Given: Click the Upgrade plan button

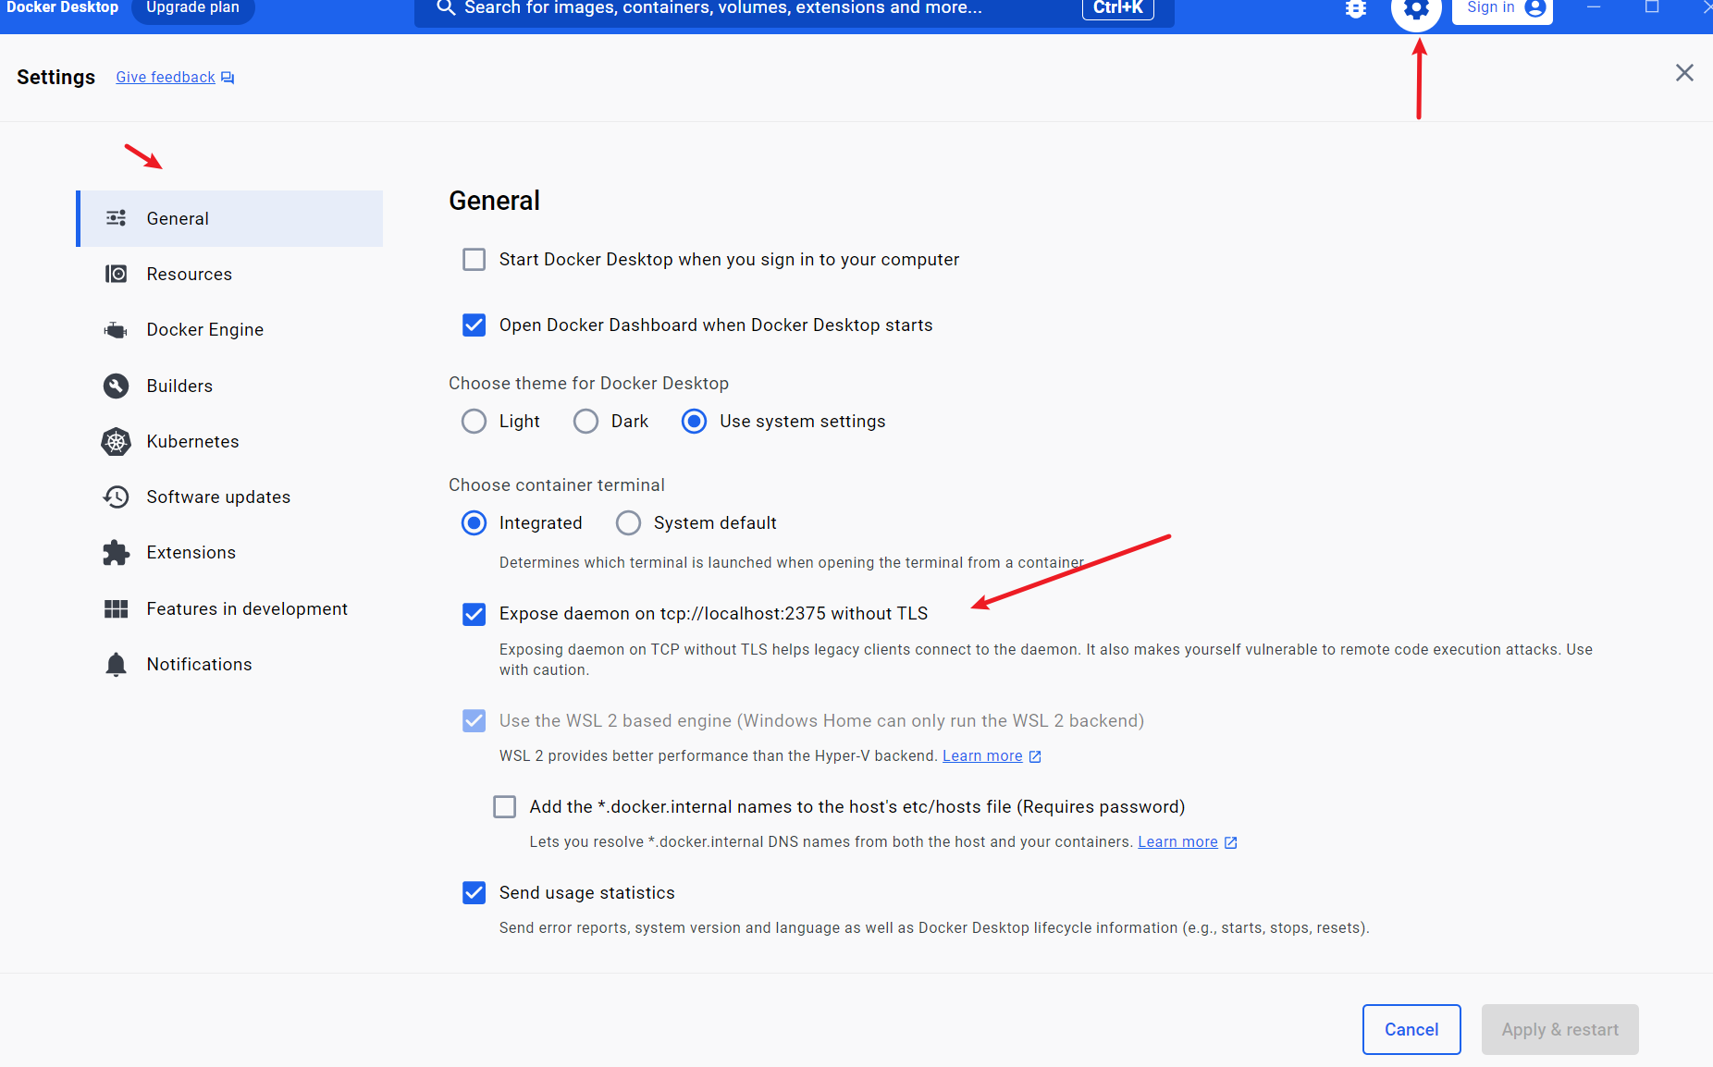Looking at the screenshot, I should point(192,8).
